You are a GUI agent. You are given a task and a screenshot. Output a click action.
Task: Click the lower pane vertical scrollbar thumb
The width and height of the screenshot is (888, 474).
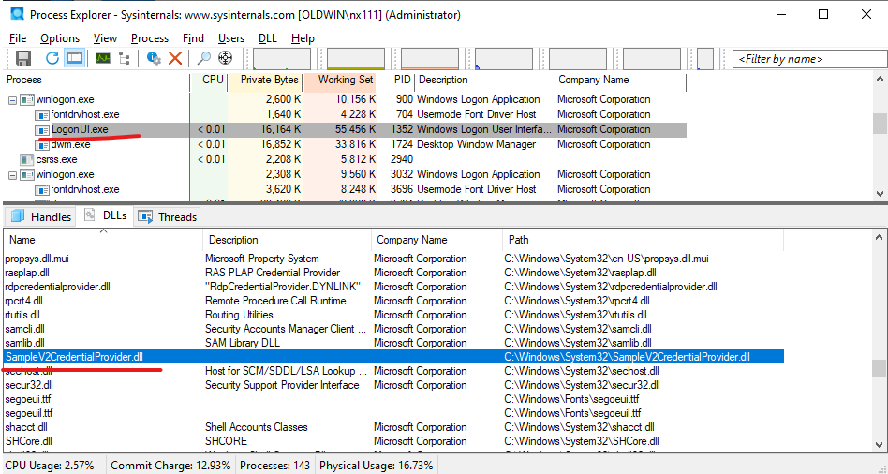tap(880, 368)
